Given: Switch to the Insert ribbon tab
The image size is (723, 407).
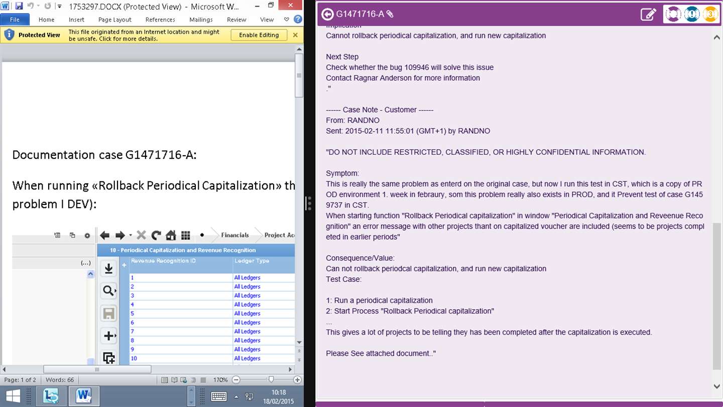Looking at the screenshot, I should coord(76,20).
